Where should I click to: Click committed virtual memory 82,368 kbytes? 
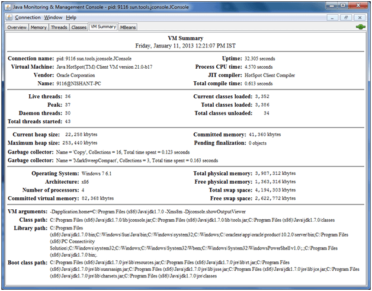(98, 199)
